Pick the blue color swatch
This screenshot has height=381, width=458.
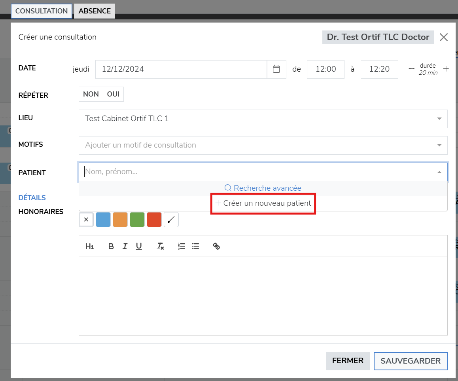click(x=103, y=220)
